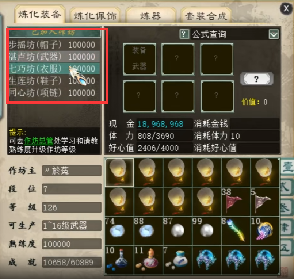Open the 炼器 tab
Viewport: 294px width, 279px height.
[150, 16]
